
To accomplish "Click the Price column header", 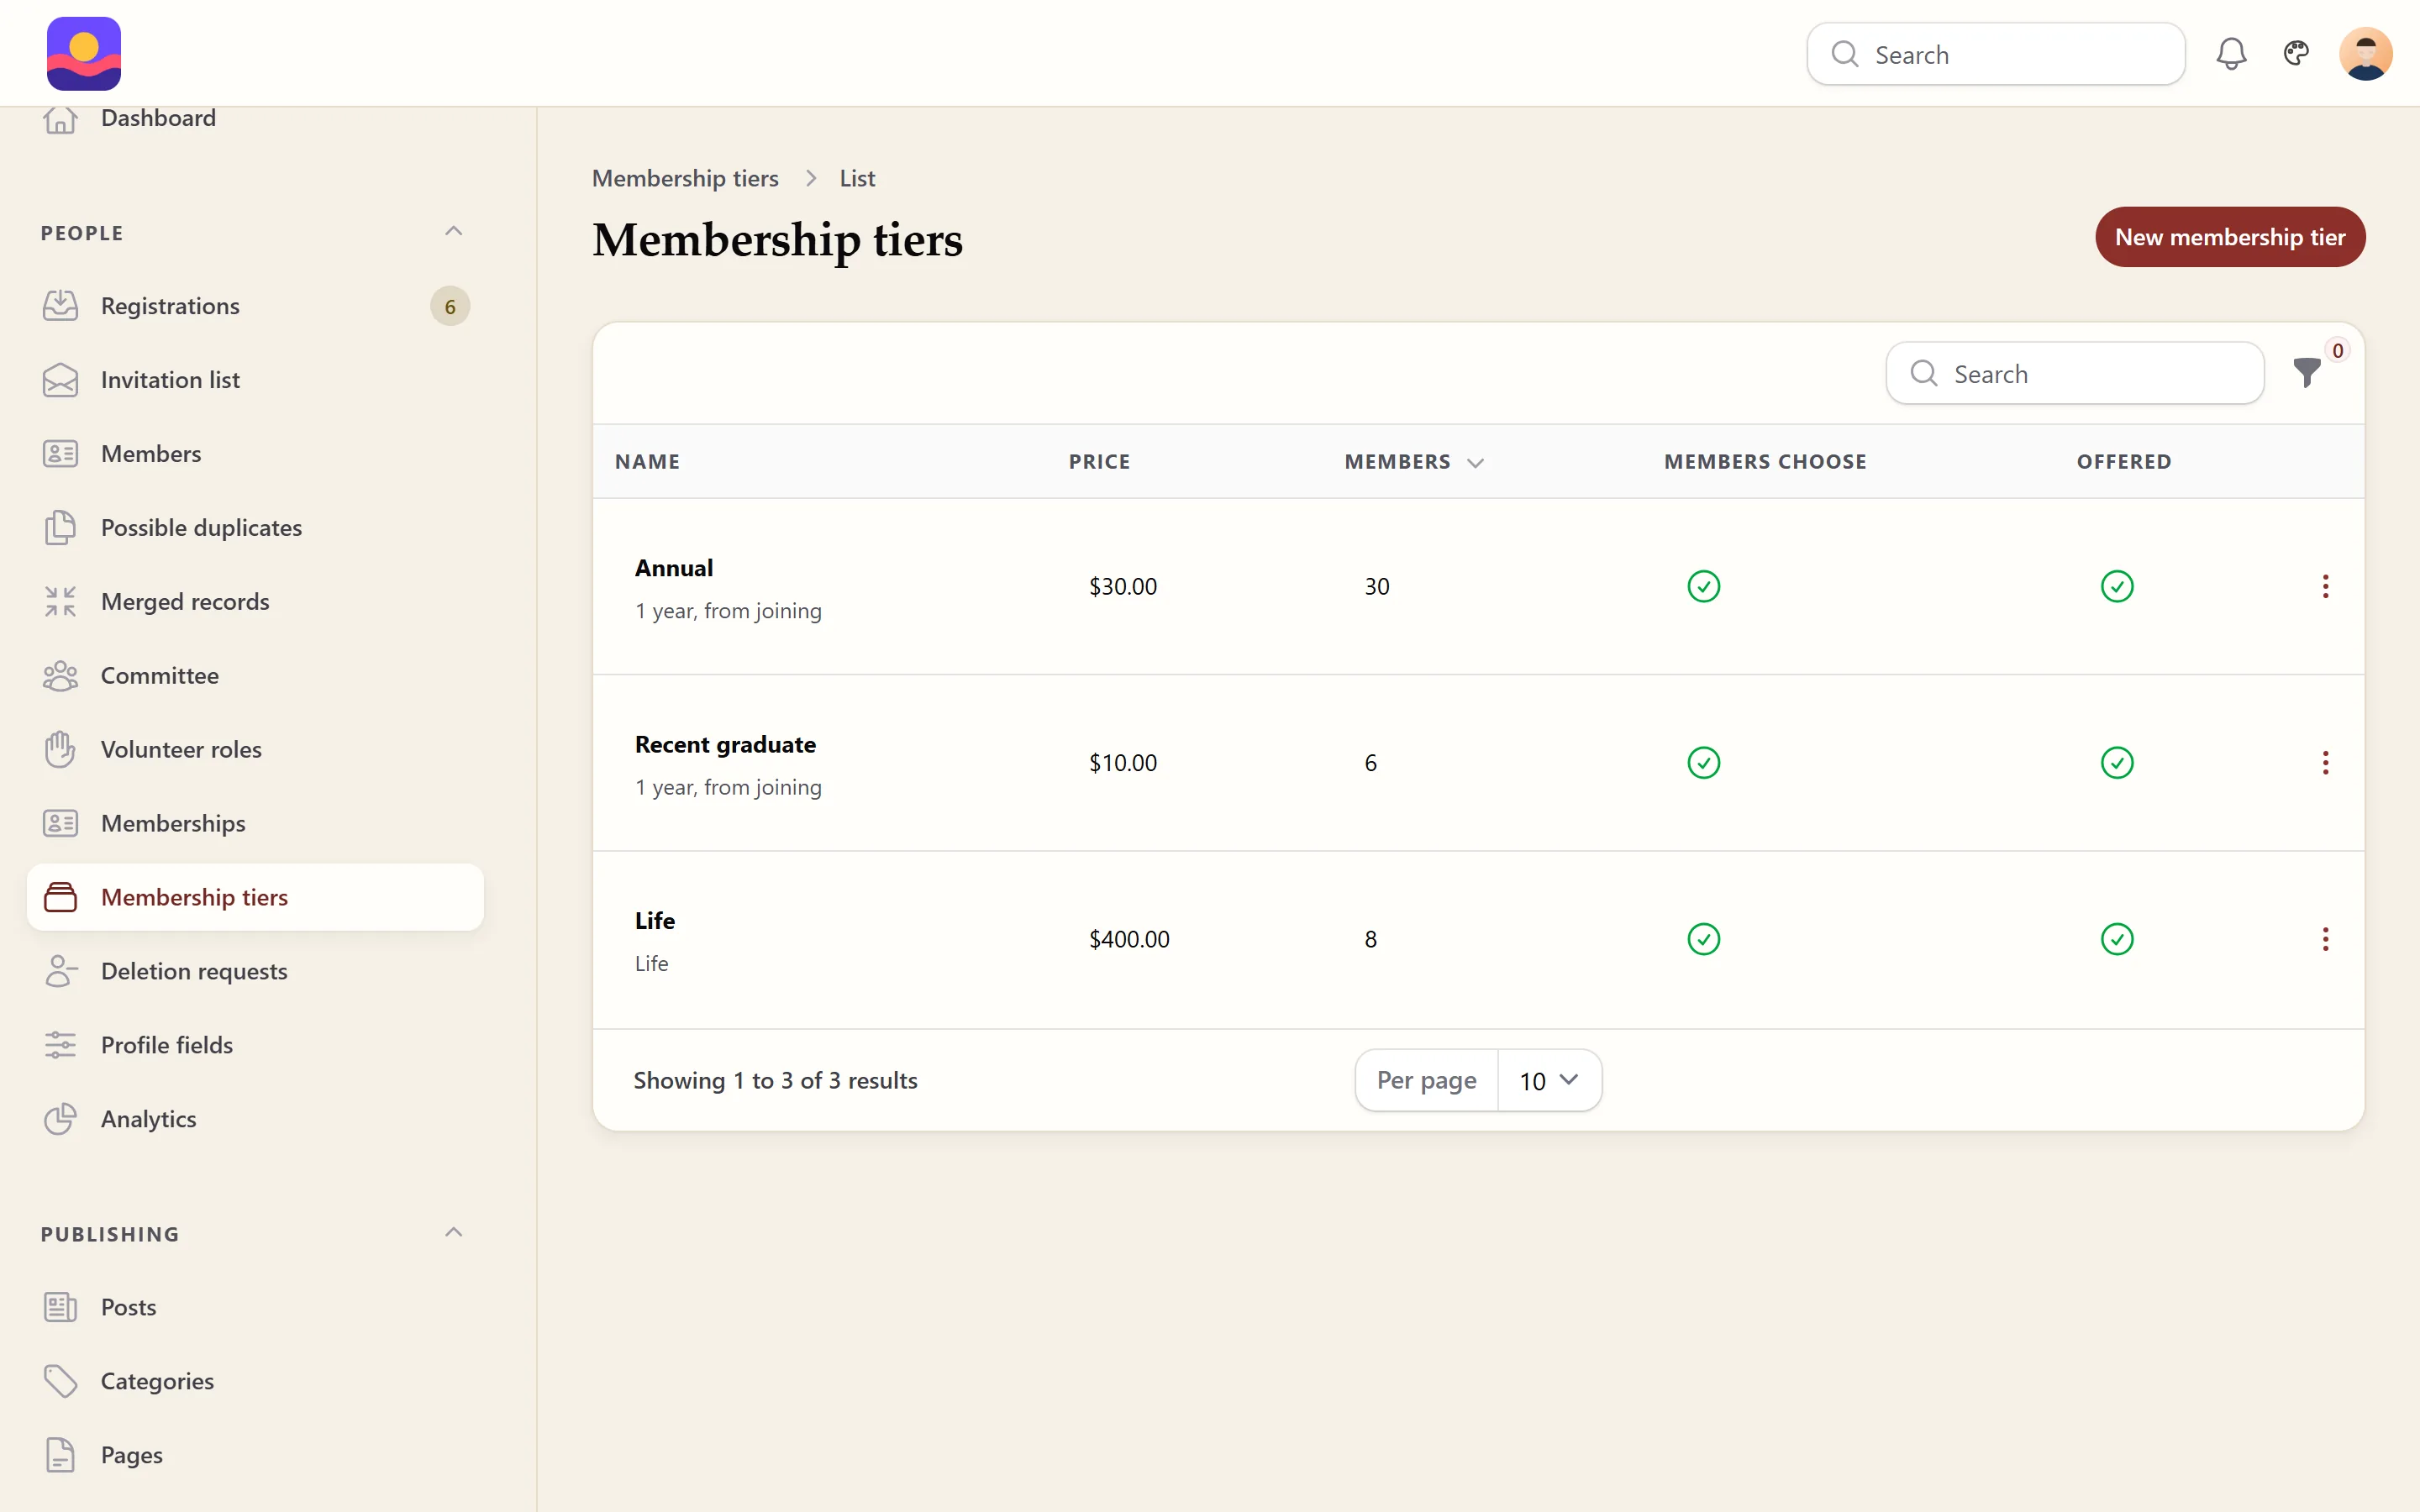I will coord(1099,462).
